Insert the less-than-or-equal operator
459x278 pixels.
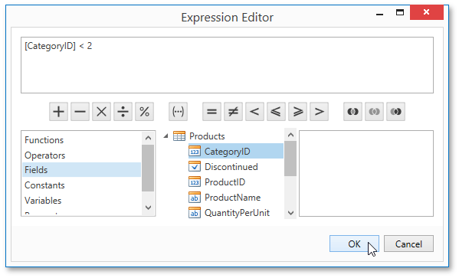point(276,112)
